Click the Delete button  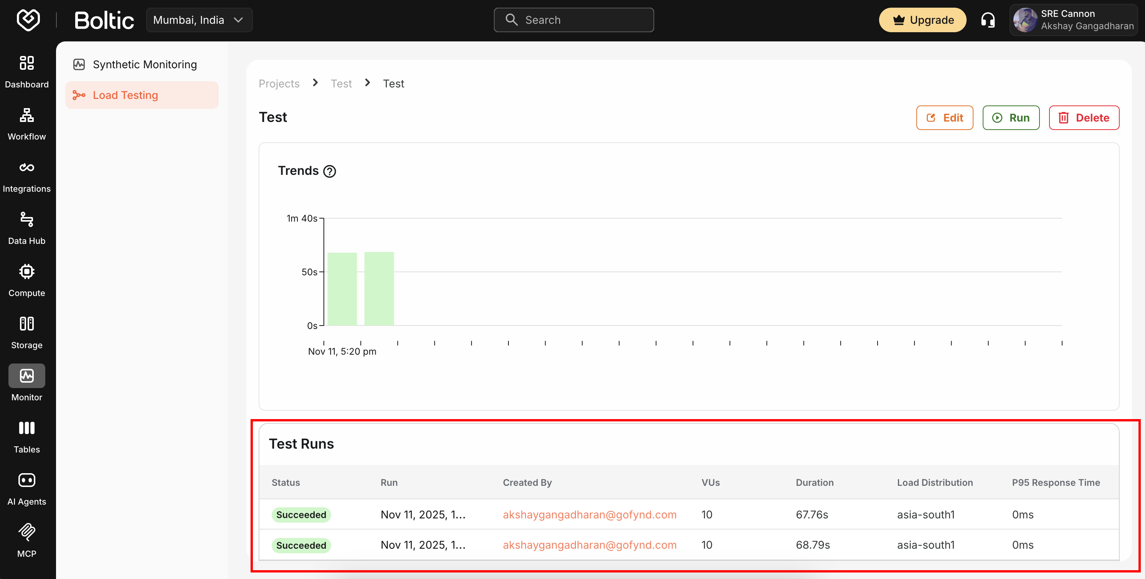point(1084,118)
